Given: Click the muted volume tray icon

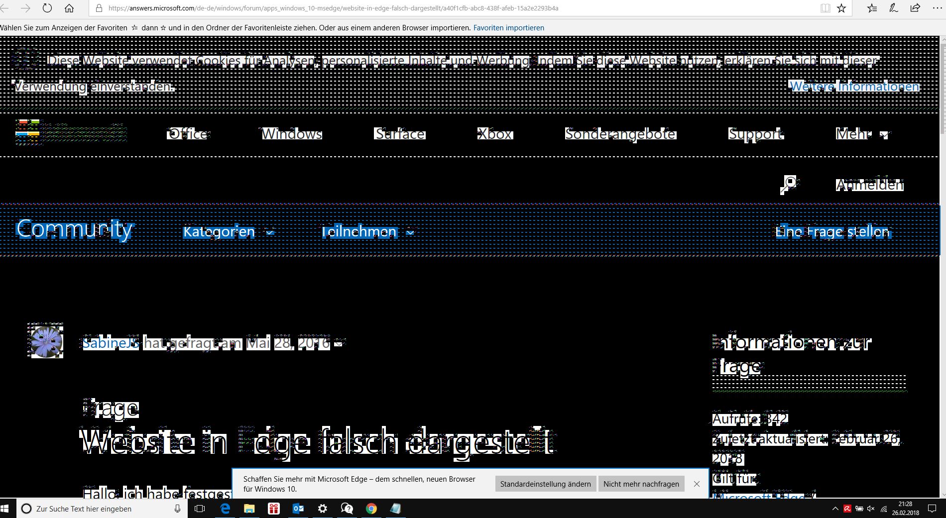Looking at the screenshot, I should 871,509.
